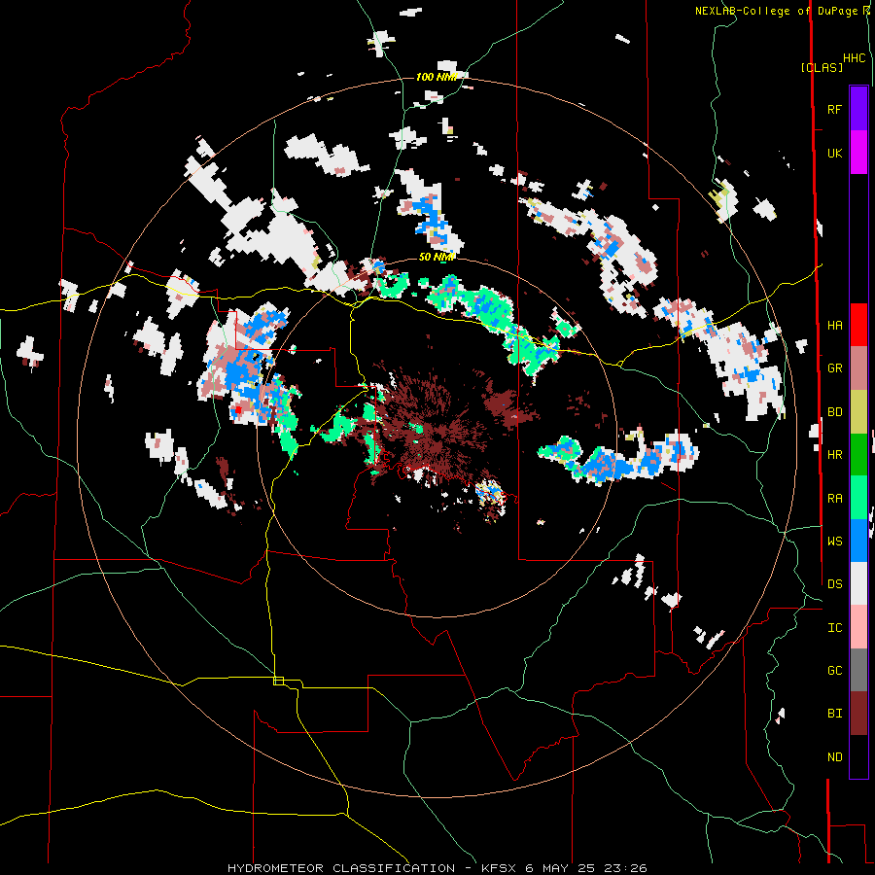Viewport: 875px width, 875px height.
Task: Click the yellow BD big drops swatch
Action: tap(858, 412)
